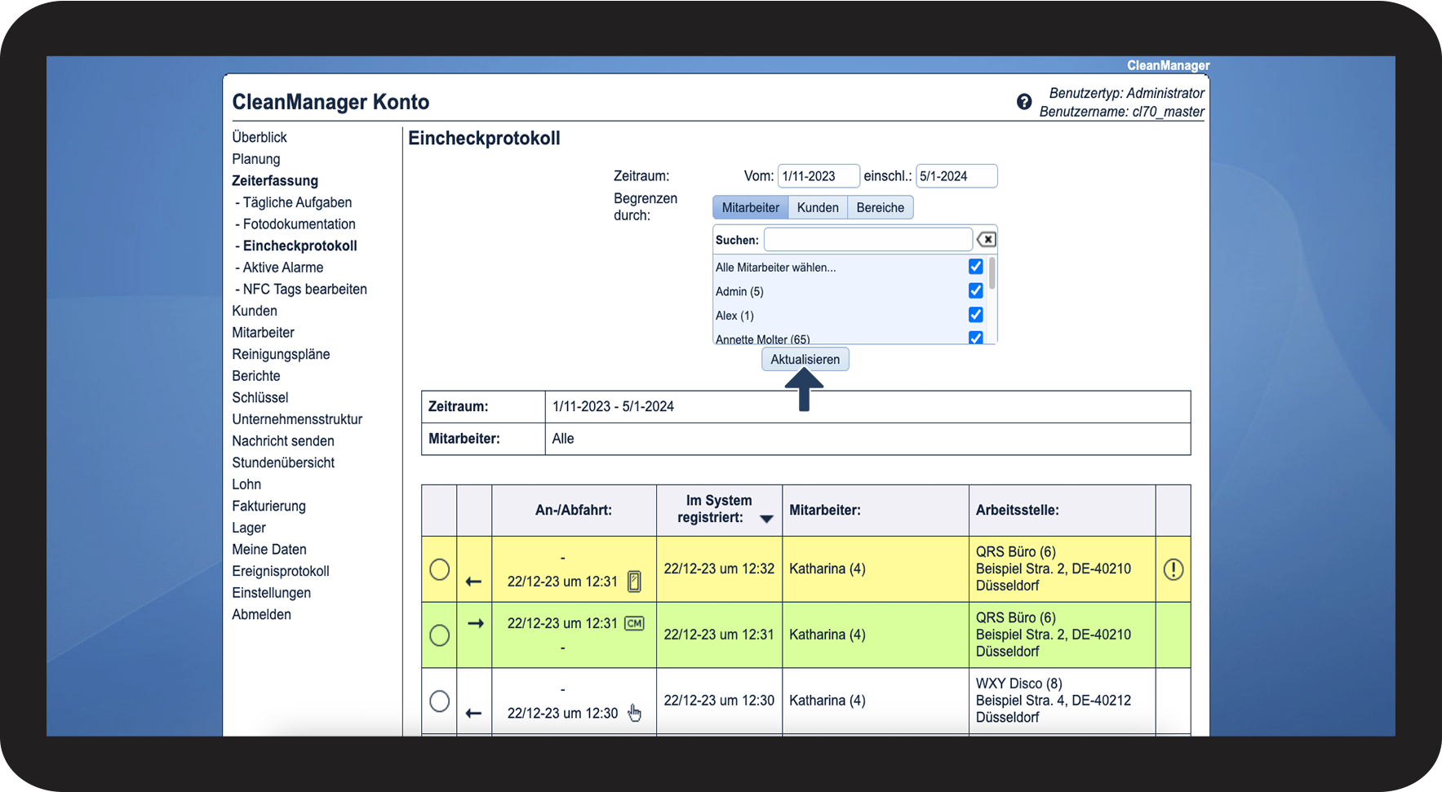Open the Vom start date field
This screenshot has width=1442, height=792.
pyautogui.click(x=818, y=176)
